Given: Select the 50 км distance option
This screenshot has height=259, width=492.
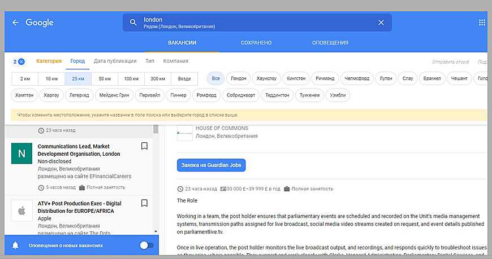Looking at the screenshot, I should coord(104,78).
